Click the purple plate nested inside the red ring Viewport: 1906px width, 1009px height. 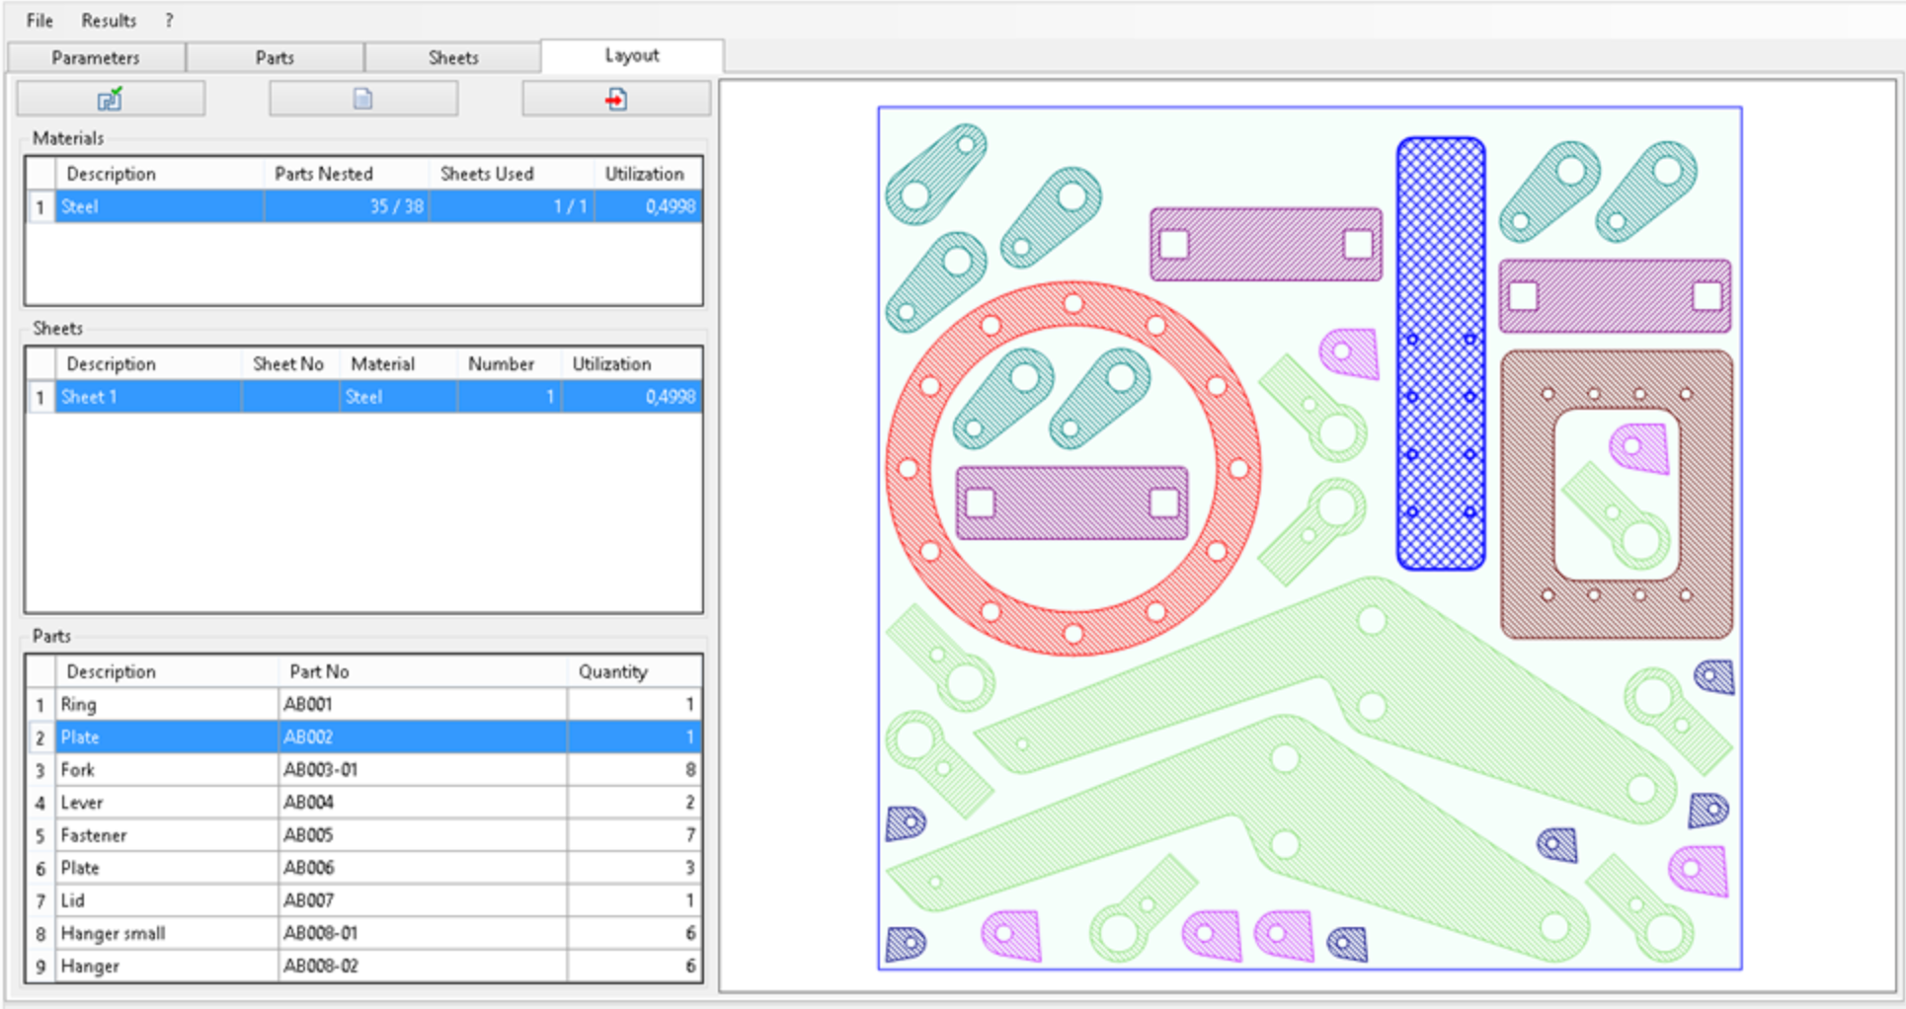(1072, 504)
